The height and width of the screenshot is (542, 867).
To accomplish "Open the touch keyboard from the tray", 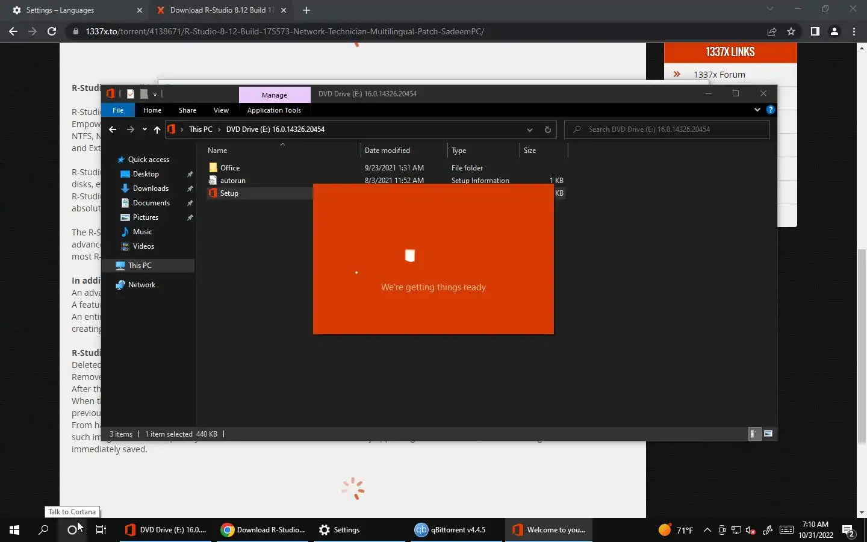I will point(786,530).
